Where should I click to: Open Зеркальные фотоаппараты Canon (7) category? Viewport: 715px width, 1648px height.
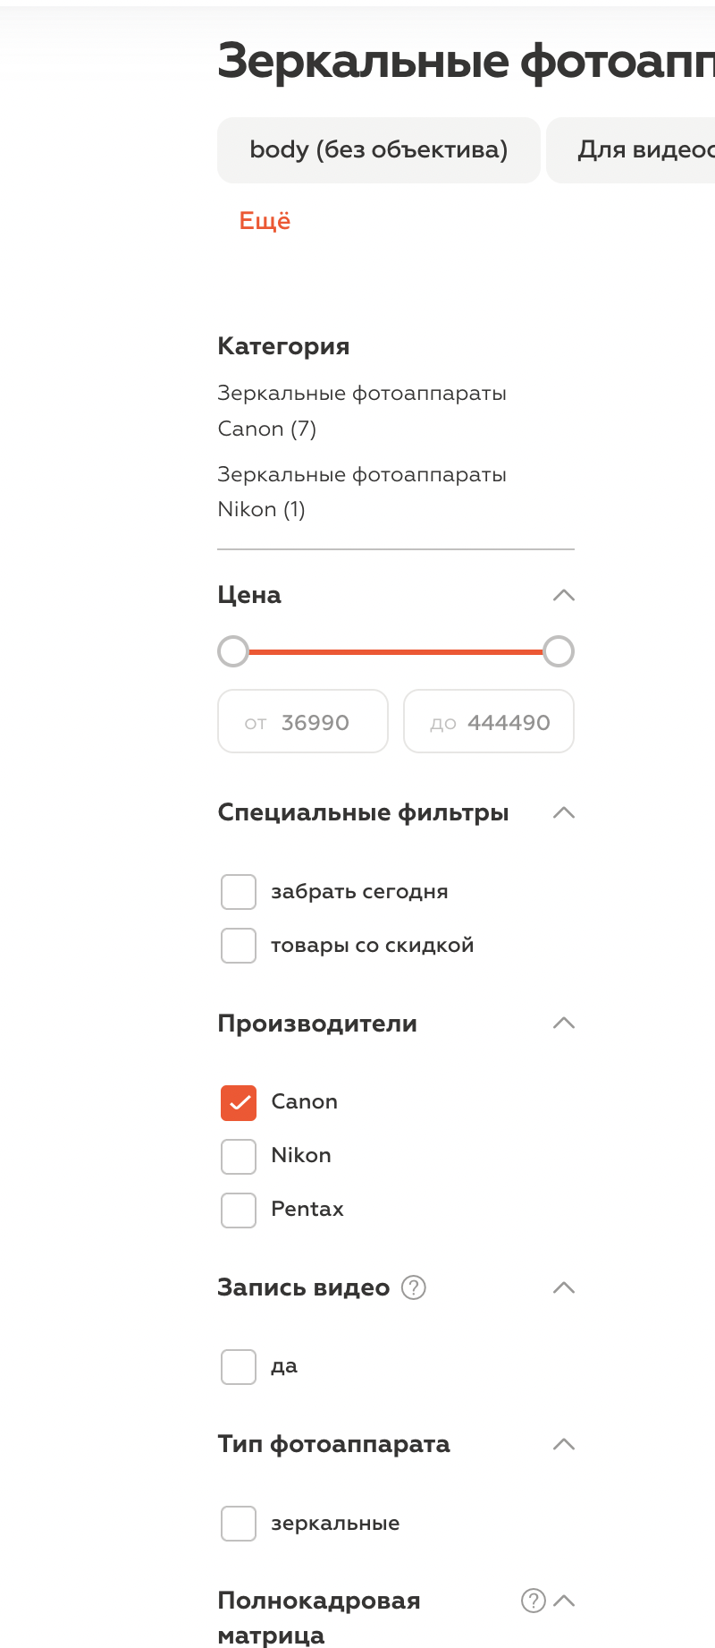361,411
